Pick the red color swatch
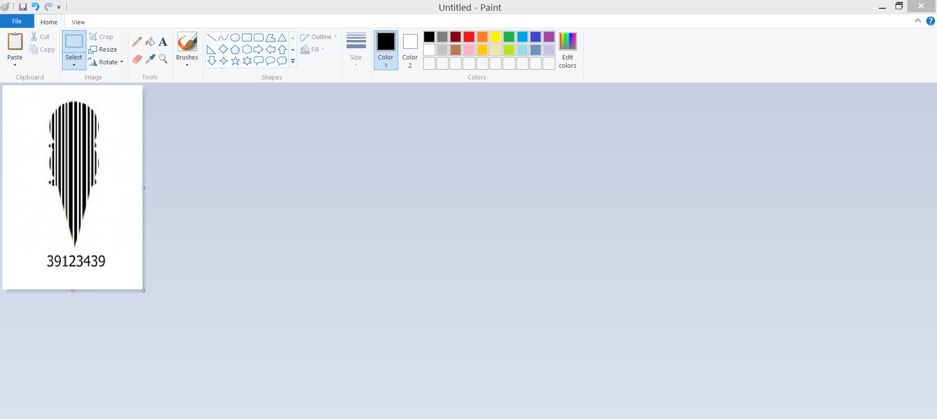937x419 pixels. pos(469,37)
